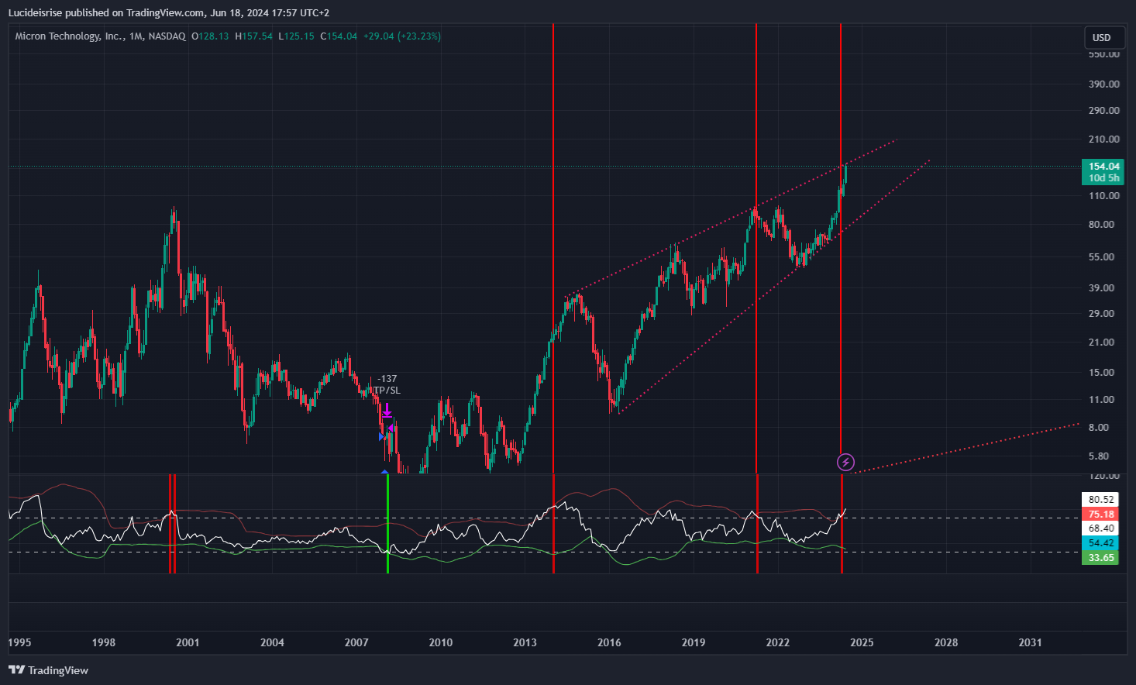Click the 2022 label on the time axis
1136x685 pixels.
[x=778, y=642]
